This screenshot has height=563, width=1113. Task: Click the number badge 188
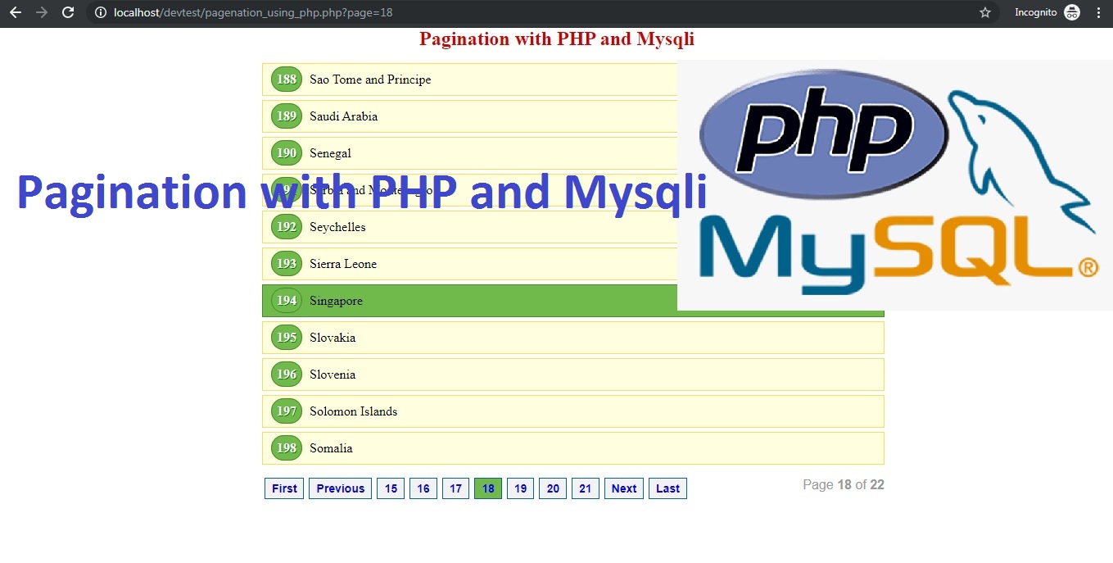point(287,79)
